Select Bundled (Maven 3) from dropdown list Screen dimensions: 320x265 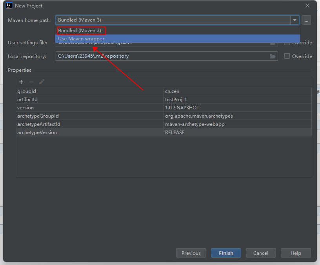pos(177,31)
